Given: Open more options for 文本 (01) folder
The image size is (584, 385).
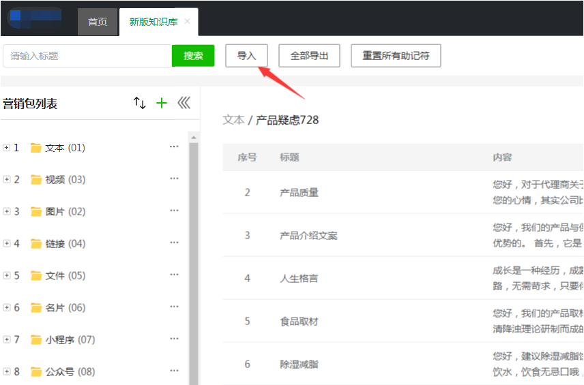Looking at the screenshot, I should tap(174, 147).
